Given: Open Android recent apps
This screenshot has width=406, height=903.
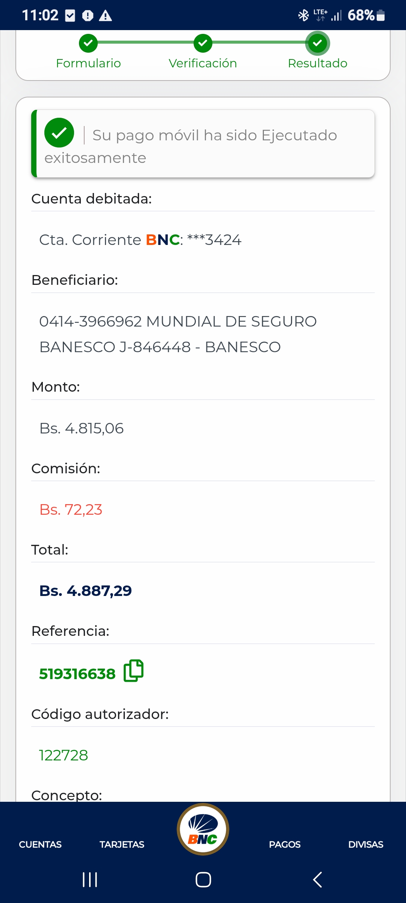Looking at the screenshot, I should 90,880.
